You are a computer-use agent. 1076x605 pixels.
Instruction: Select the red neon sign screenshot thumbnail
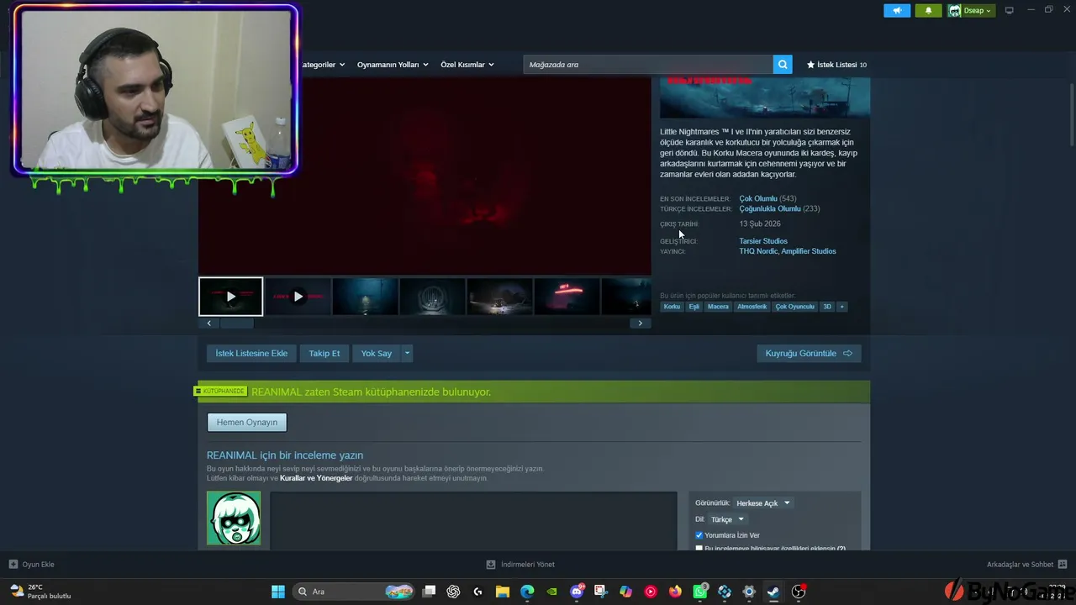click(567, 297)
